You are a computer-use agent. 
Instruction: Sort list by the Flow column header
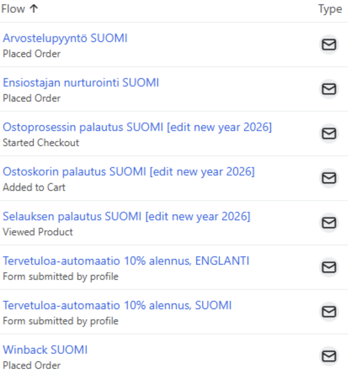coord(13,9)
